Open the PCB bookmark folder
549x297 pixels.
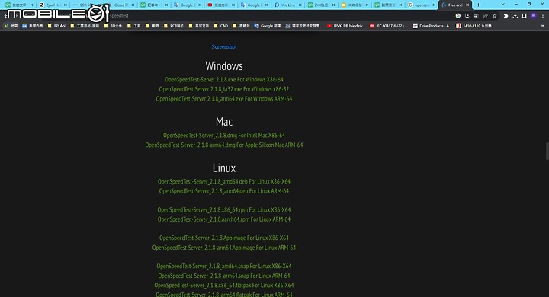[x=173, y=26]
